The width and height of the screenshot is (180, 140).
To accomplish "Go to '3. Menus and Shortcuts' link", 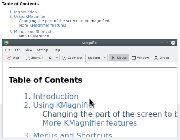I will point(31,32).
